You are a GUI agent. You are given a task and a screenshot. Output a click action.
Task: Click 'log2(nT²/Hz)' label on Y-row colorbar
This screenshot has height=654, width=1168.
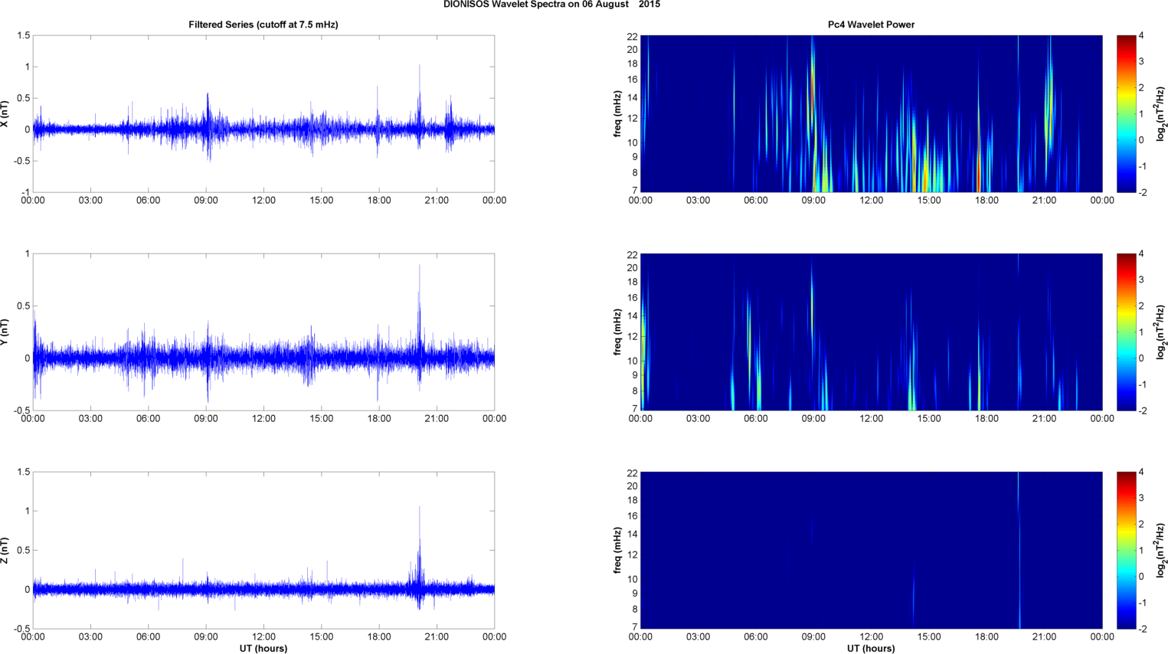tap(1162, 332)
